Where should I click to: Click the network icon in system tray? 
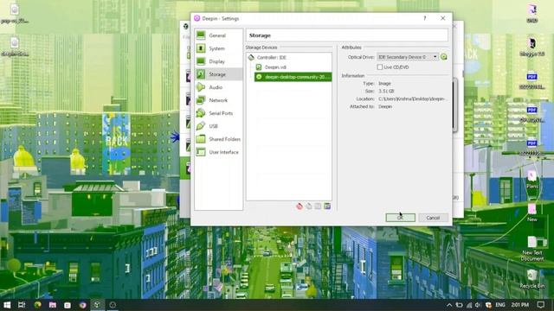(469, 305)
